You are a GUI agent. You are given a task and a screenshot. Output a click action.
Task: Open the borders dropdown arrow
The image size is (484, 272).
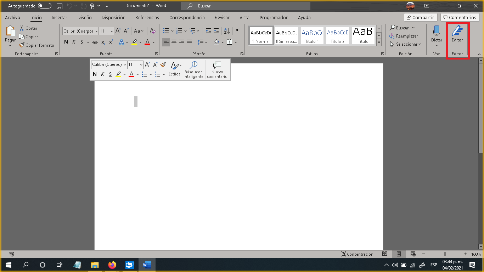point(236,42)
